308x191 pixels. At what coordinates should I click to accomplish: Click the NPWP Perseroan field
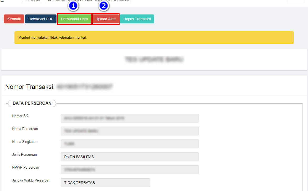click(130, 170)
